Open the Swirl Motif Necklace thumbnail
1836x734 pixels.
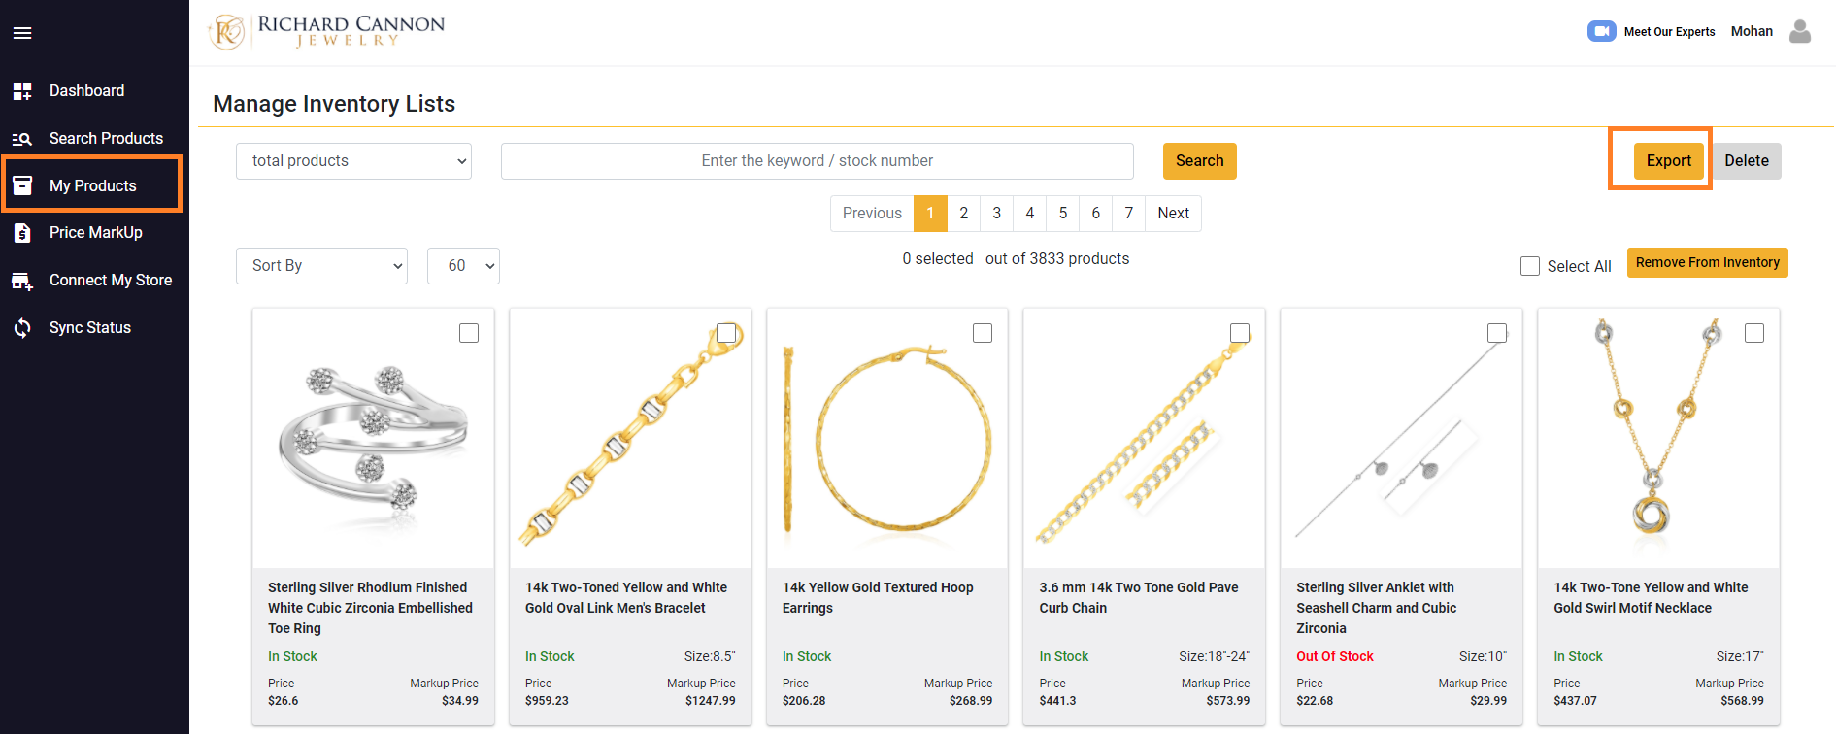[x=1657, y=439]
